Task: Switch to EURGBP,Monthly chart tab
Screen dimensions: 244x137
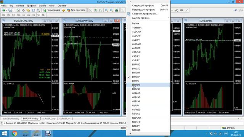Action: (x=11, y=118)
